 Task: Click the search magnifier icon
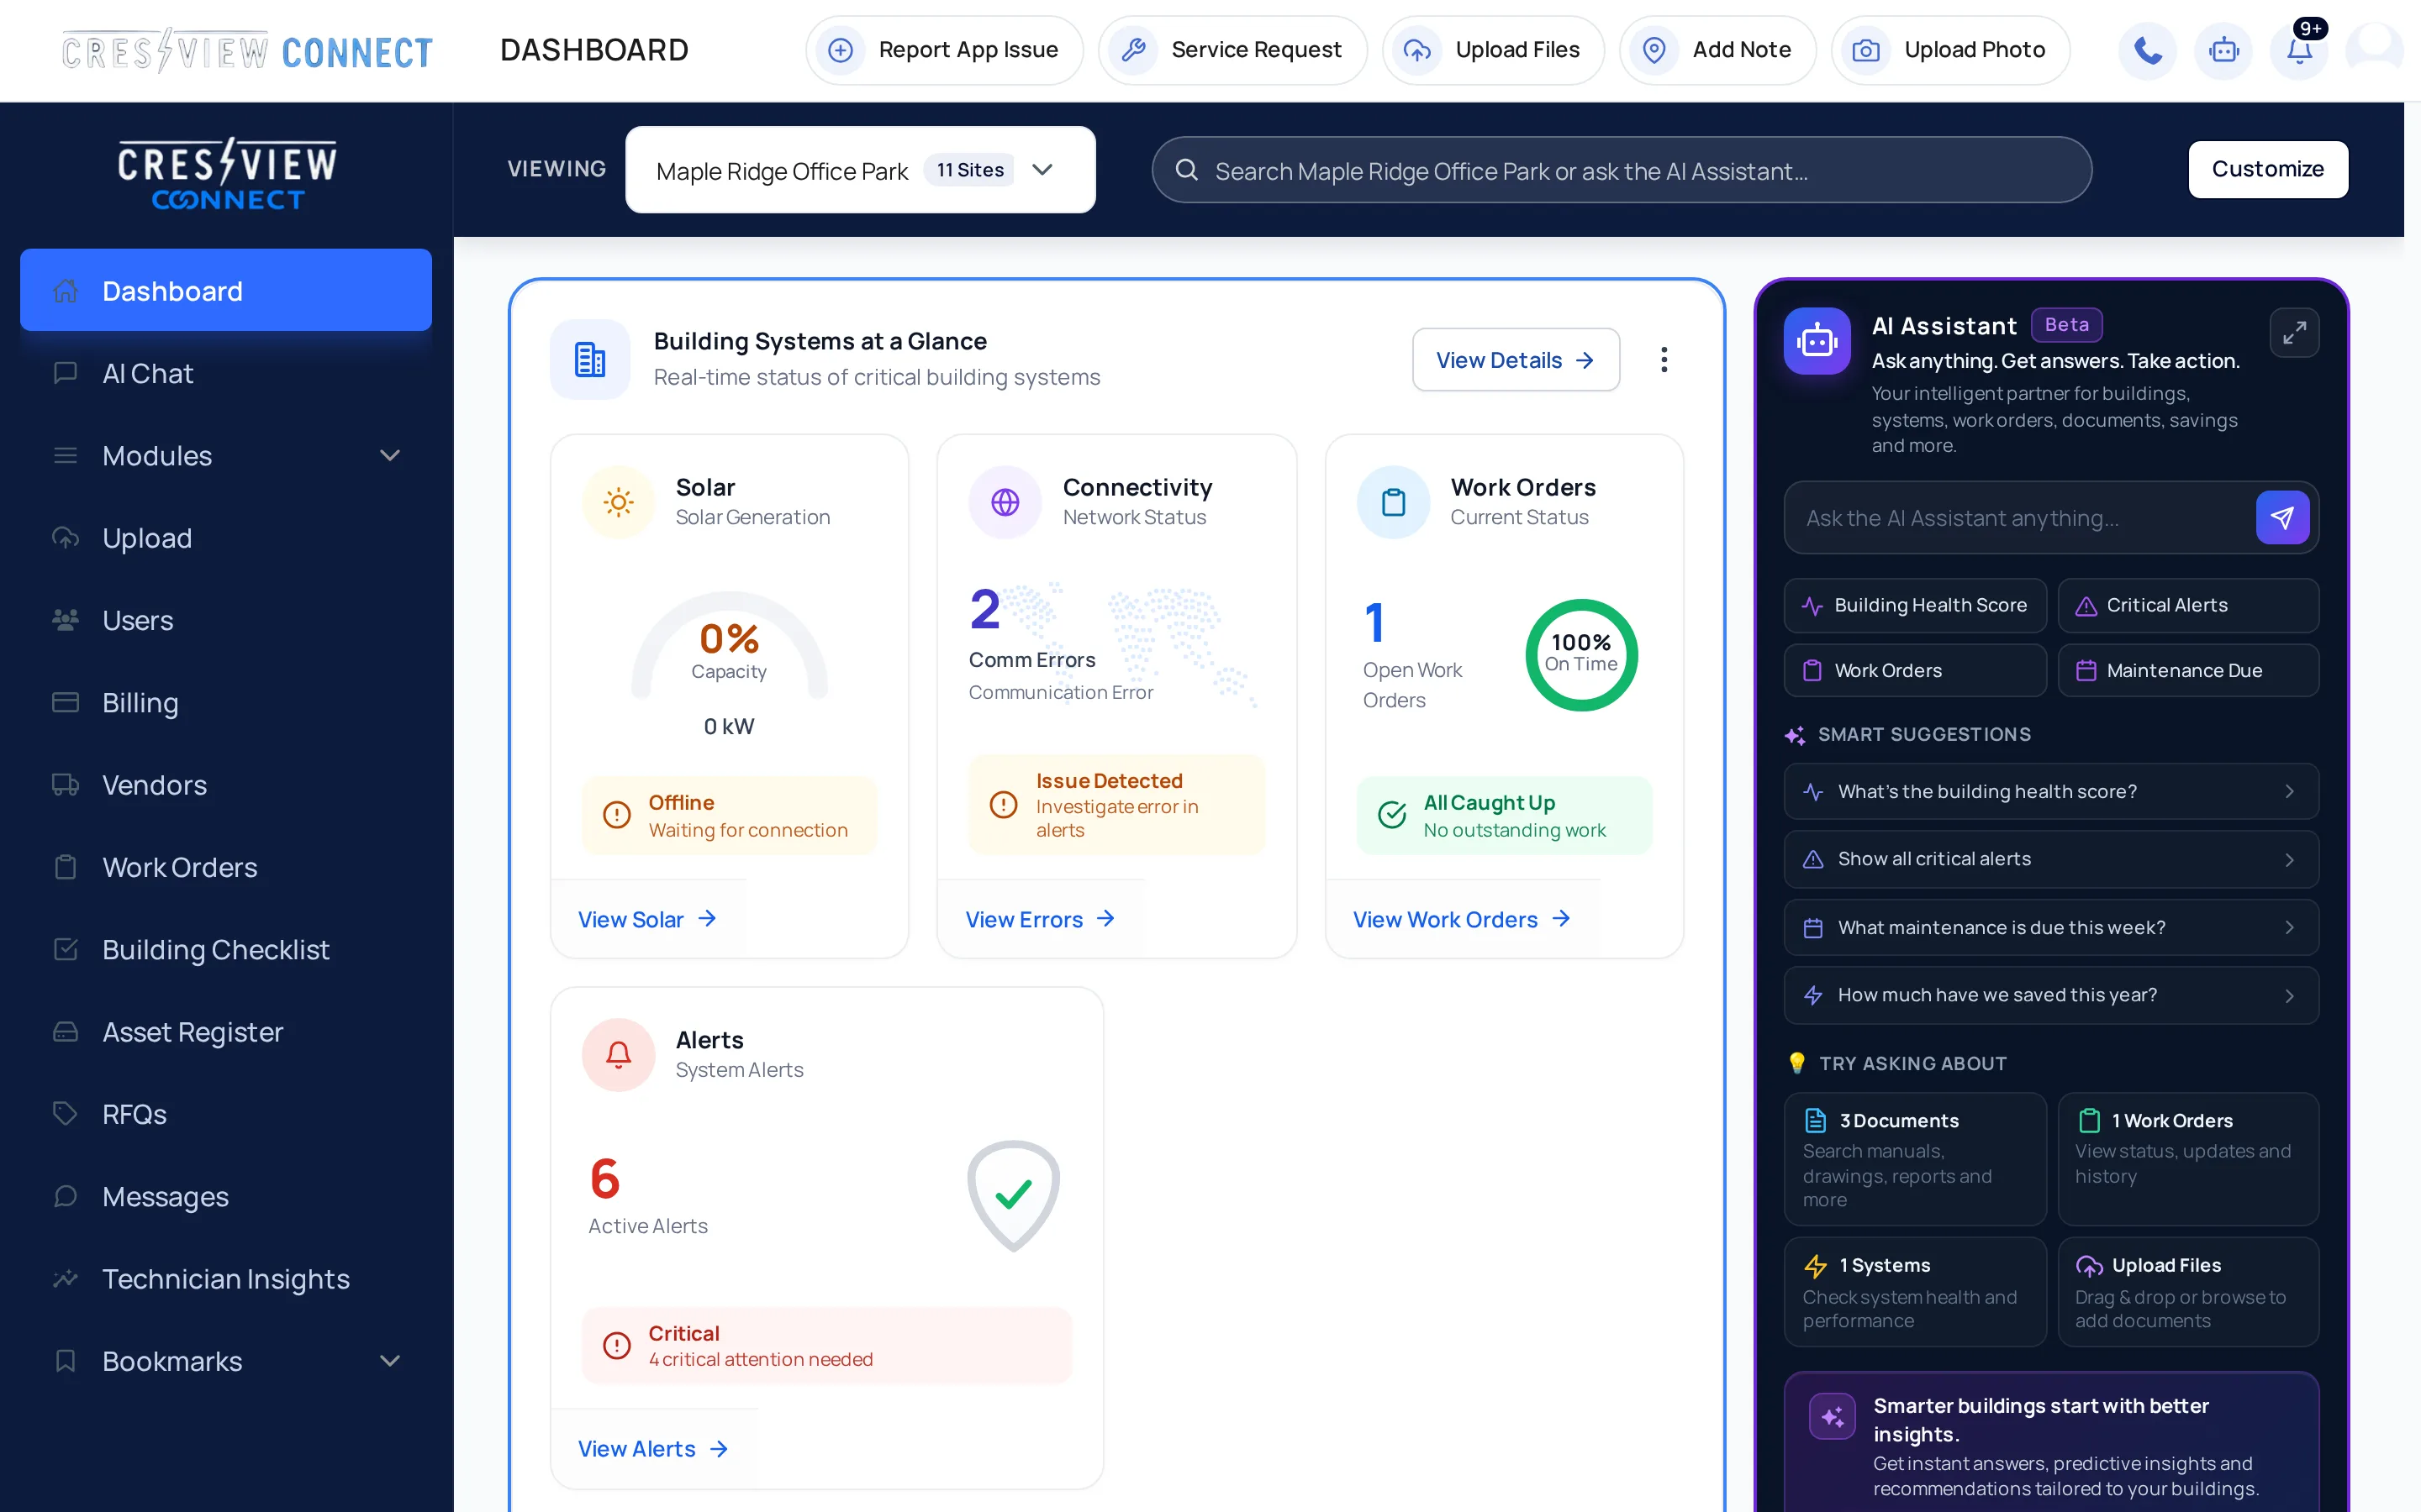[1186, 170]
